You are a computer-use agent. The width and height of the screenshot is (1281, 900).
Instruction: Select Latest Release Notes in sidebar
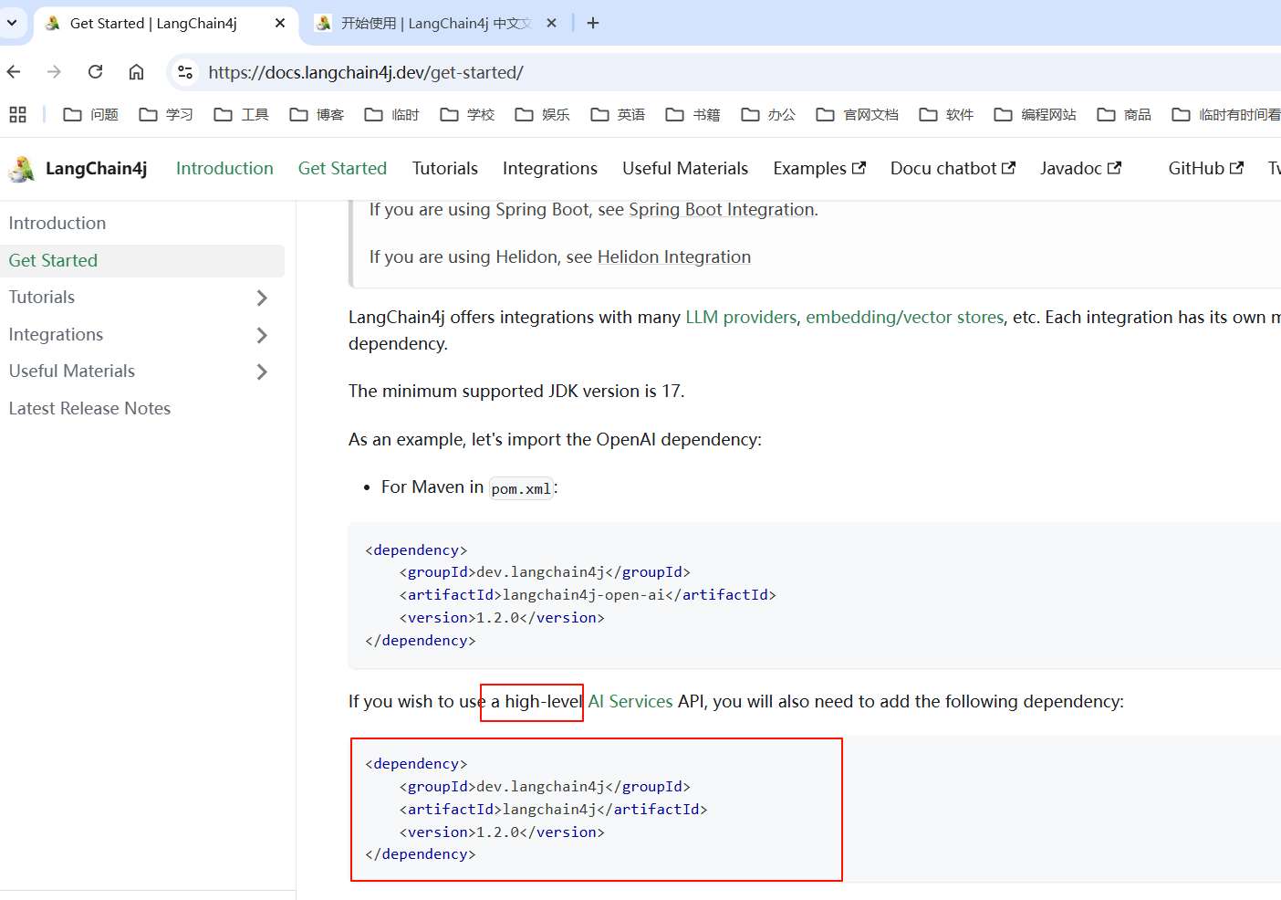tap(89, 408)
